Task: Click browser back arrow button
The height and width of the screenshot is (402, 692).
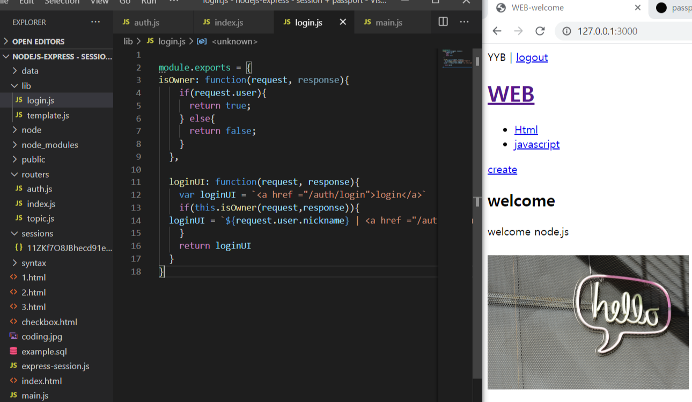Action: (497, 31)
